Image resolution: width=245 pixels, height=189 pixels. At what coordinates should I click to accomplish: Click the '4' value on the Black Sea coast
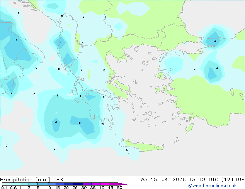pyautogui.click(x=215, y=41)
